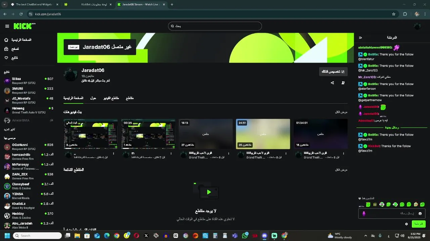Open the 18:13 video thumbnail
Image resolution: width=430 pixels, height=241 pixels.
[x=206, y=134]
